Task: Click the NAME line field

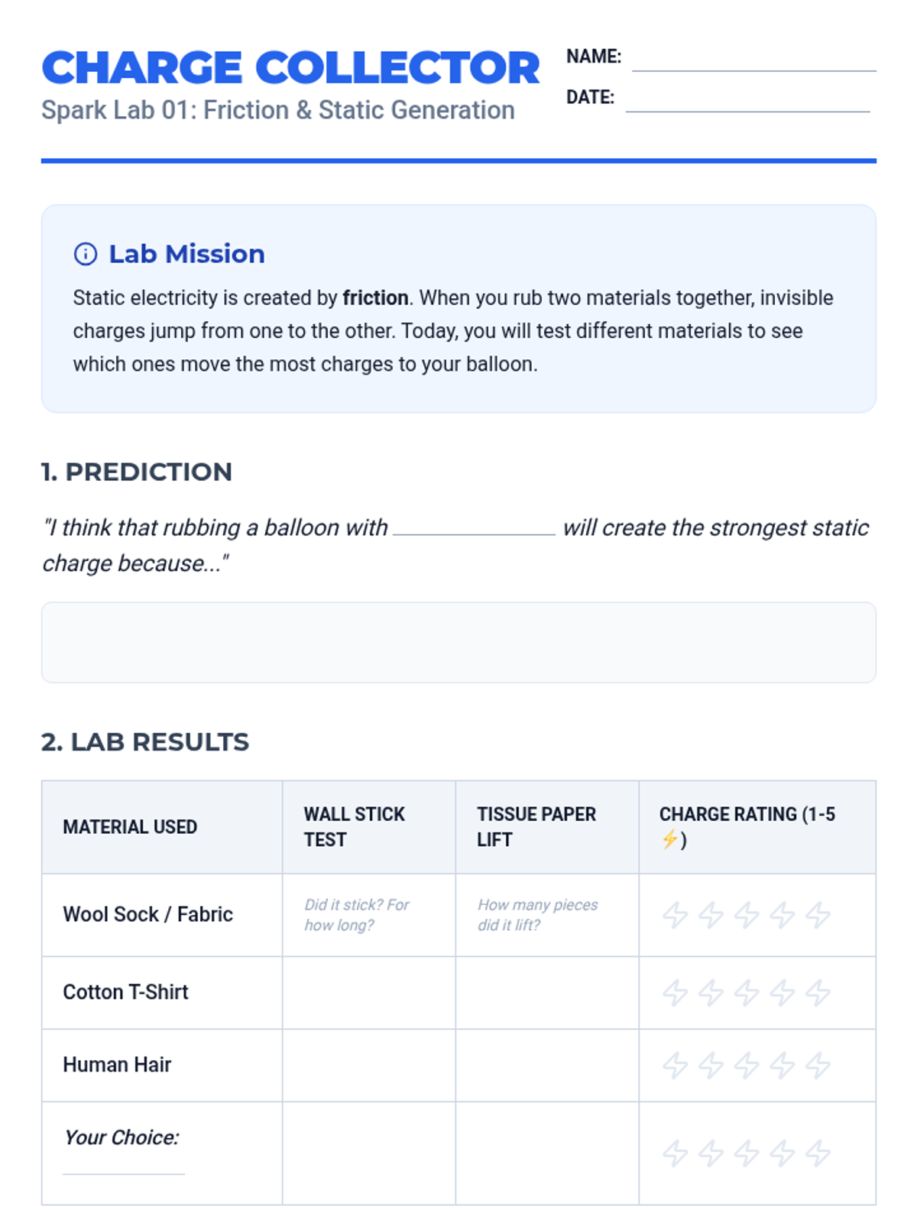Action: coord(753,61)
